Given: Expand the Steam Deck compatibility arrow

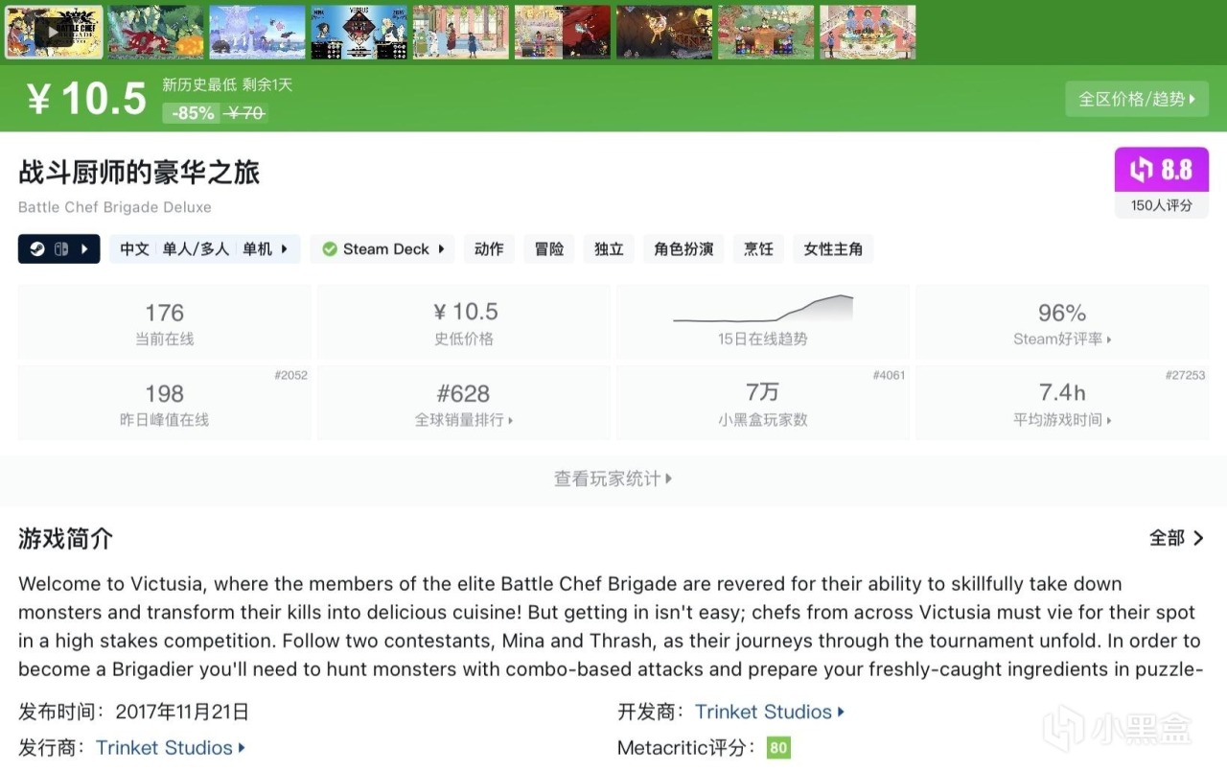Looking at the screenshot, I should (442, 249).
